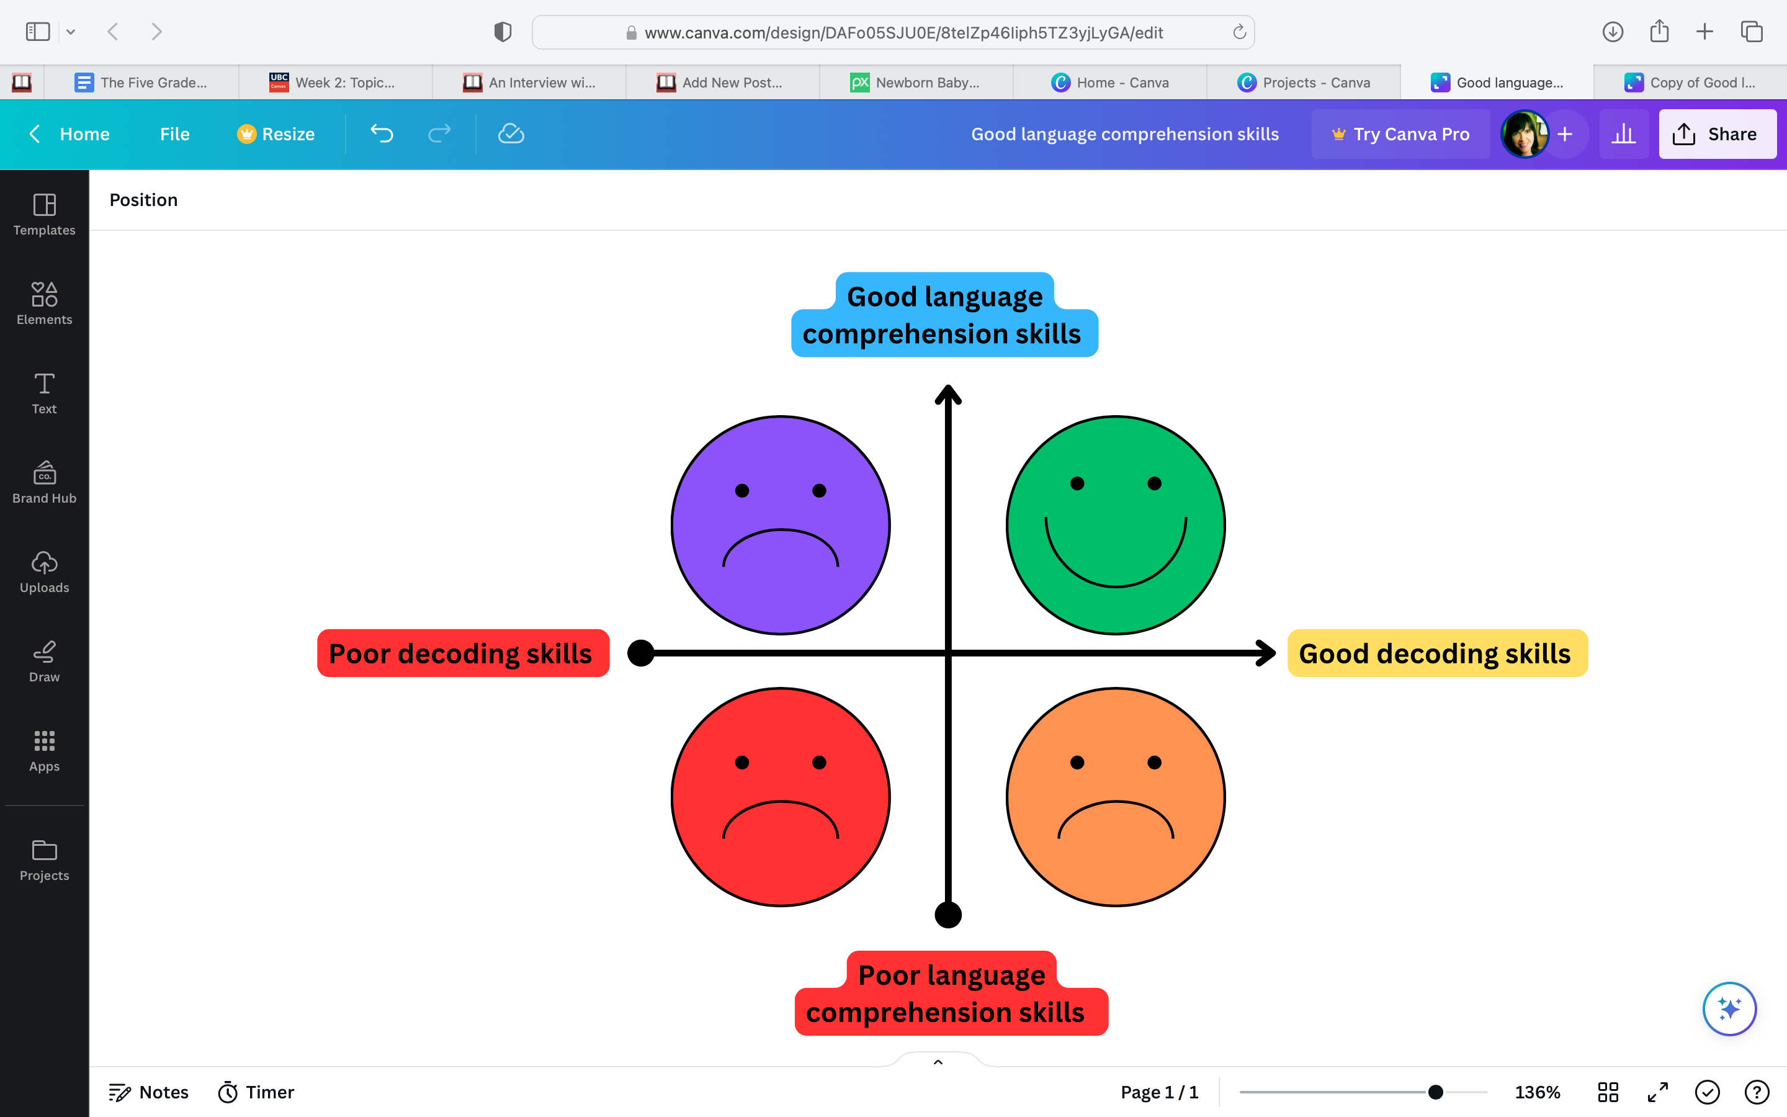Show Safari tab overview
1787x1117 pixels.
click(x=1752, y=32)
